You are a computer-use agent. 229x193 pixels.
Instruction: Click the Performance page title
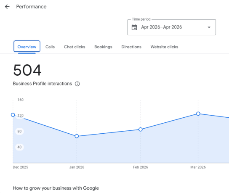31,7
